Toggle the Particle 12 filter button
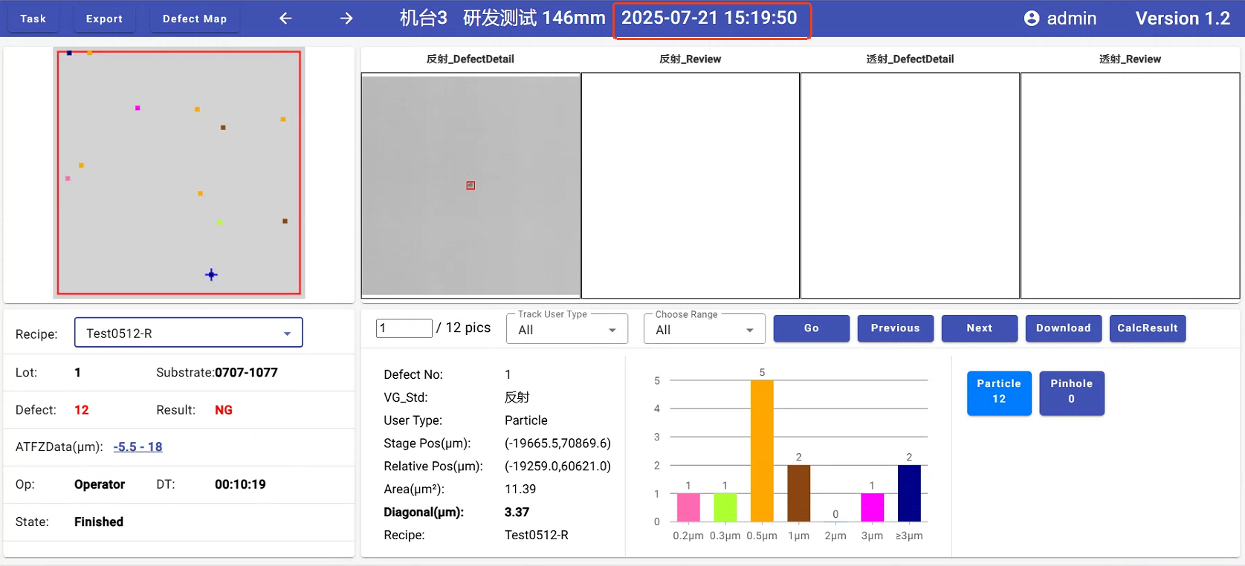The height and width of the screenshot is (566, 1245). pos(998,392)
